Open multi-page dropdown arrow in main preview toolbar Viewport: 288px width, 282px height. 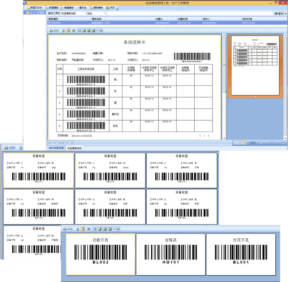click(98, 31)
